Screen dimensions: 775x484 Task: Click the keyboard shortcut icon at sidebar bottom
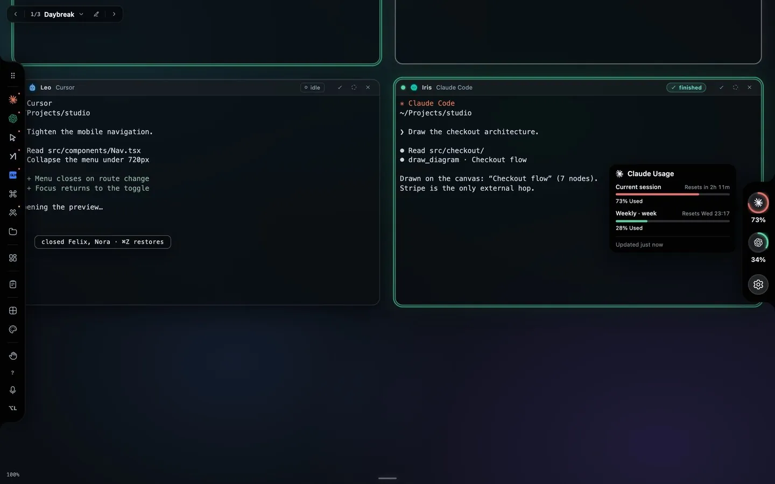pos(13,408)
